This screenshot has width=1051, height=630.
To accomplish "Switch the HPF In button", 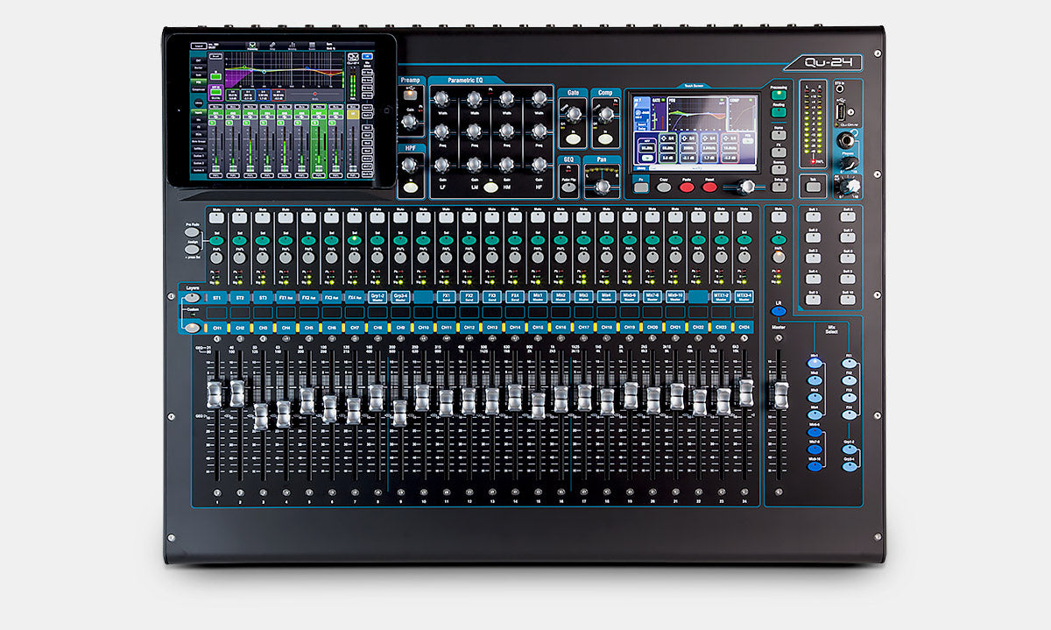I will coord(411,188).
